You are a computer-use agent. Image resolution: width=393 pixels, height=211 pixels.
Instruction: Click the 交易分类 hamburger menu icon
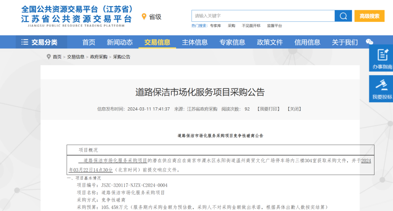tap(25, 42)
